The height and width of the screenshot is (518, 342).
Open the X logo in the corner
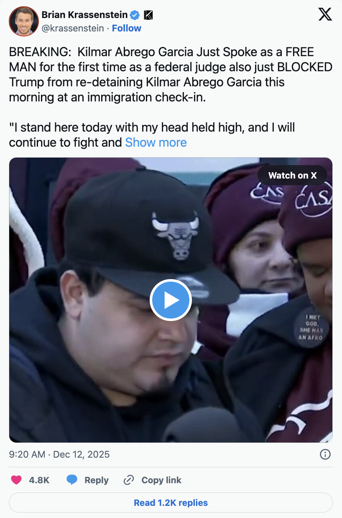coord(325,15)
